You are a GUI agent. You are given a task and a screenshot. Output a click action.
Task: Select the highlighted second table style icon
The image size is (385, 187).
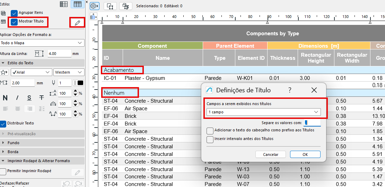click(77, 4)
